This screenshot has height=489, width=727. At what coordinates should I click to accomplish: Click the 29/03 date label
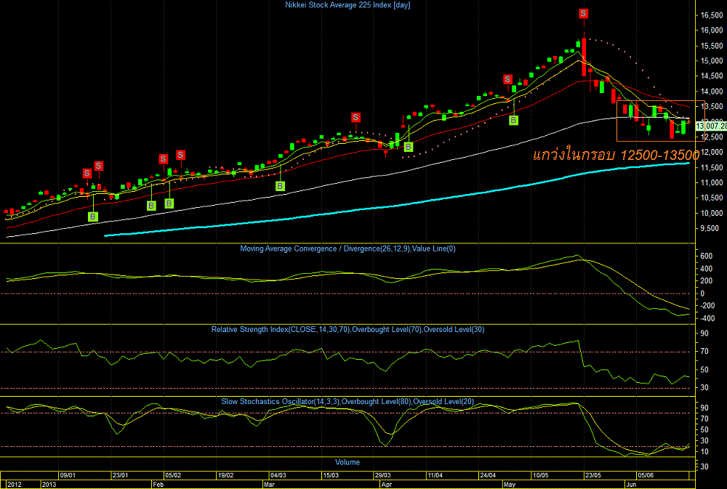tap(382, 476)
